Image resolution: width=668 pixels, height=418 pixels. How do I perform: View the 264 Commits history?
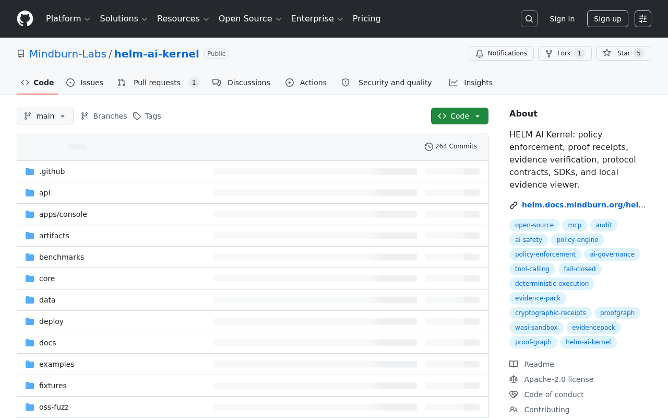pyautogui.click(x=451, y=147)
